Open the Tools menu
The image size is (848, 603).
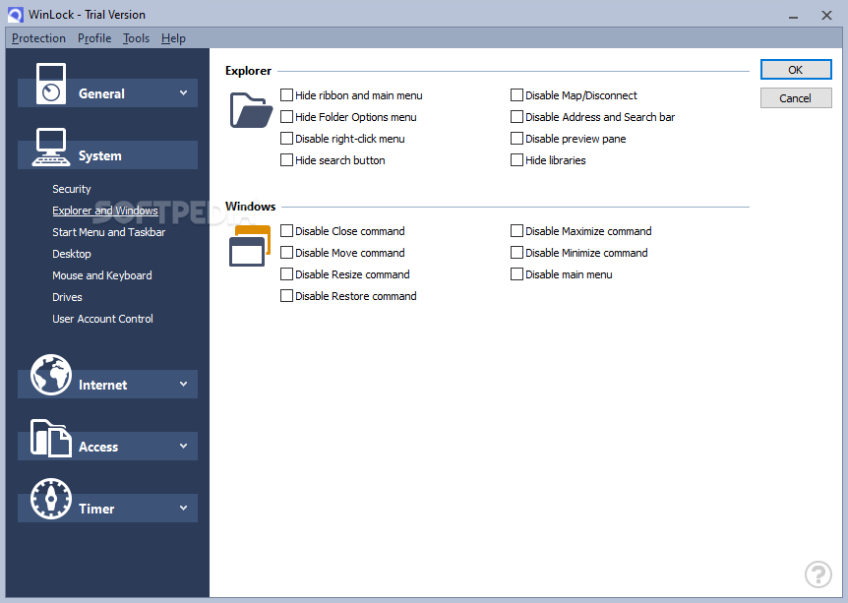coord(136,38)
